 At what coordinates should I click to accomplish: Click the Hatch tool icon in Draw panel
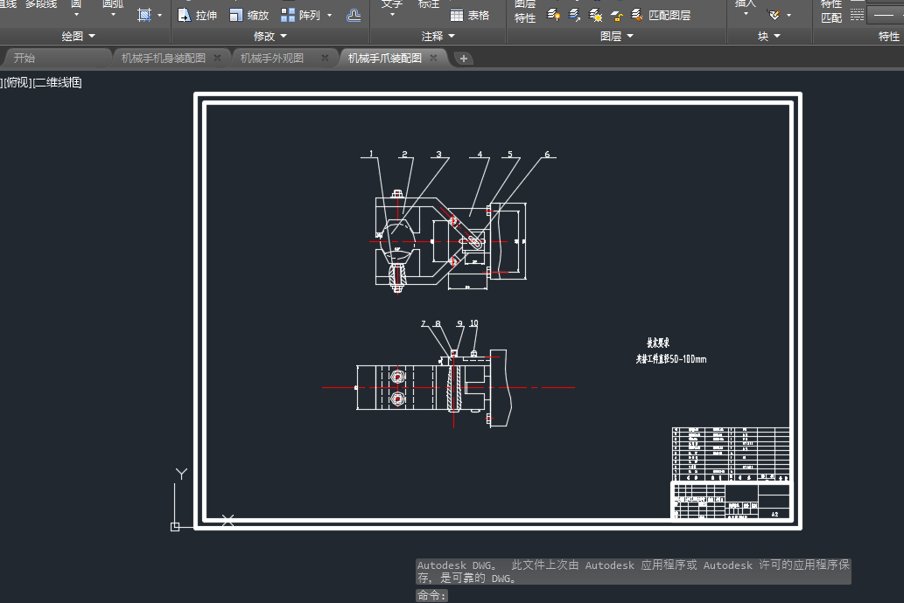(144, 15)
